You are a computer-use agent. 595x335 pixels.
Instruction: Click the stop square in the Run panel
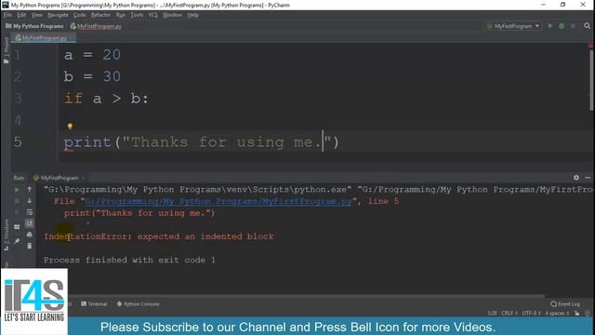17,201
